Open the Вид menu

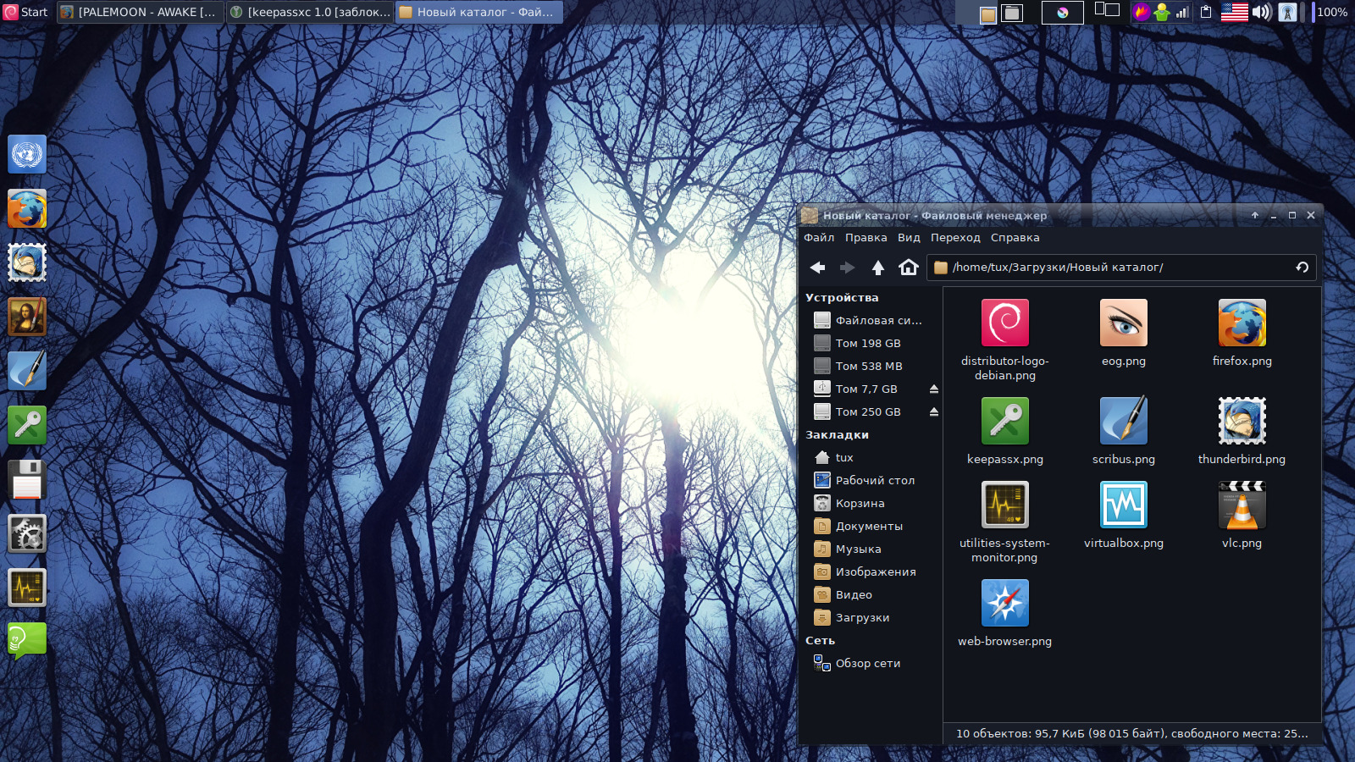(909, 238)
